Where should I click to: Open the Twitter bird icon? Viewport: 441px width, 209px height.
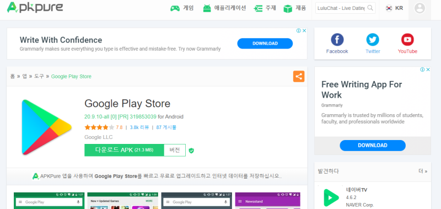tap(373, 40)
